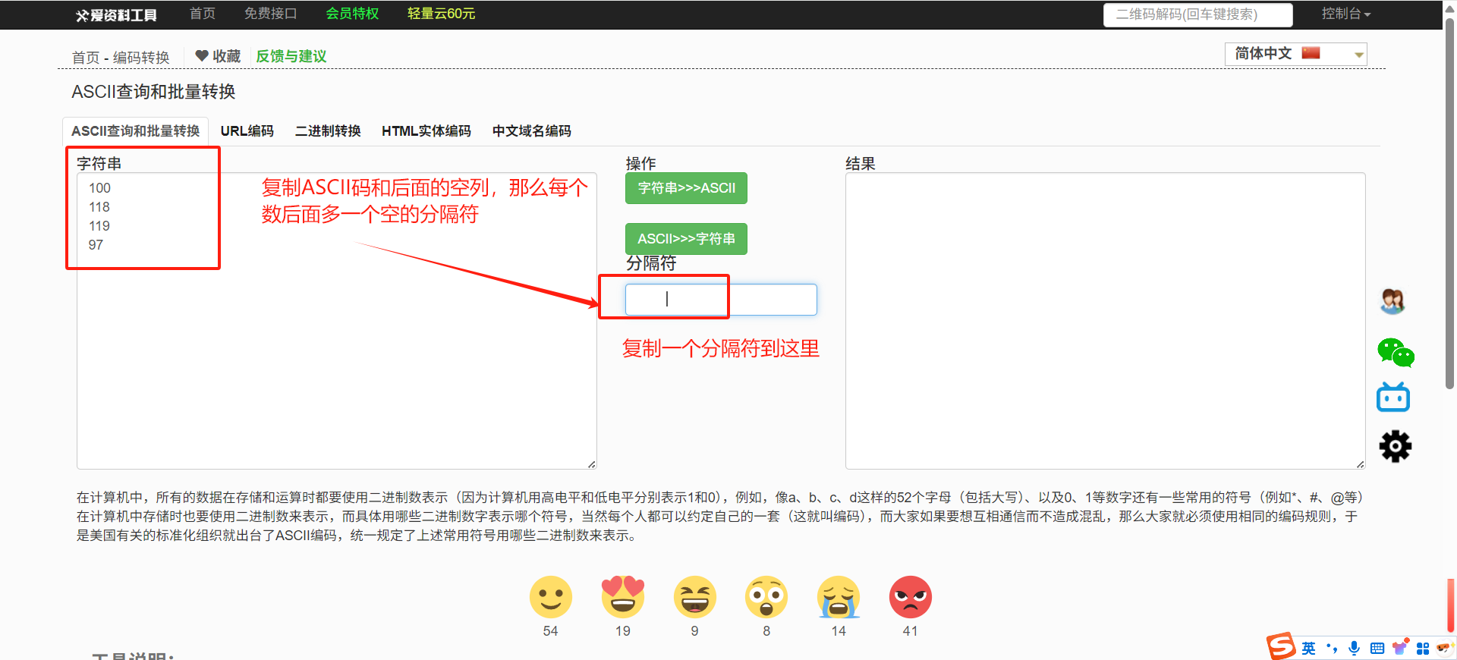This screenshot has height=660, width=1457.
Task: Click the 字符串 textarea resize handle
Action: click(592, 464)
